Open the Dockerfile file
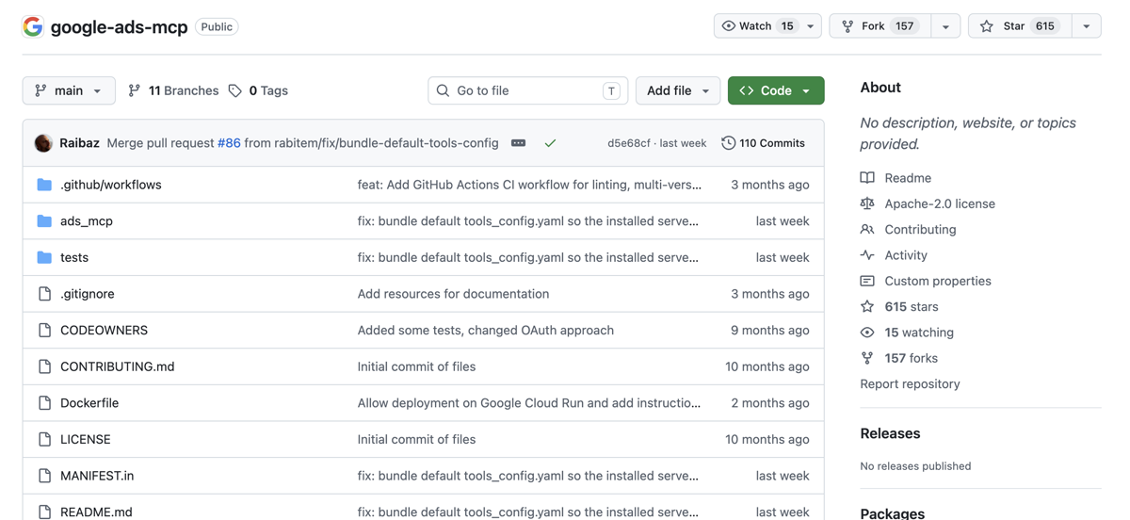The height and width of the screenshot is (520, 1130). (x=89, y=403)
